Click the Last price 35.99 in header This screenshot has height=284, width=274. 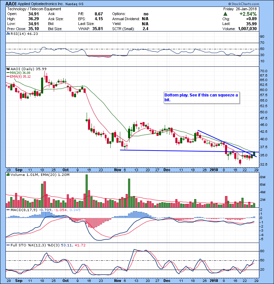click(251, 24)
